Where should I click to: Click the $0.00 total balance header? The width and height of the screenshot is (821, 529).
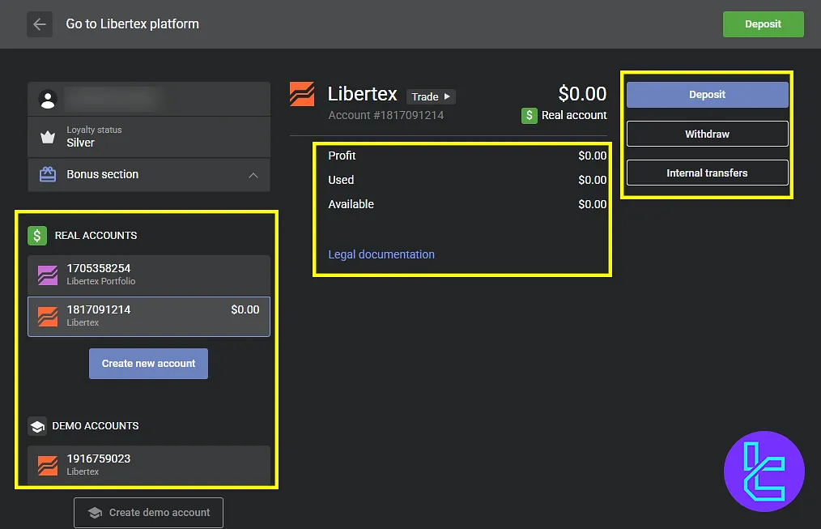[x=582, y=94]
